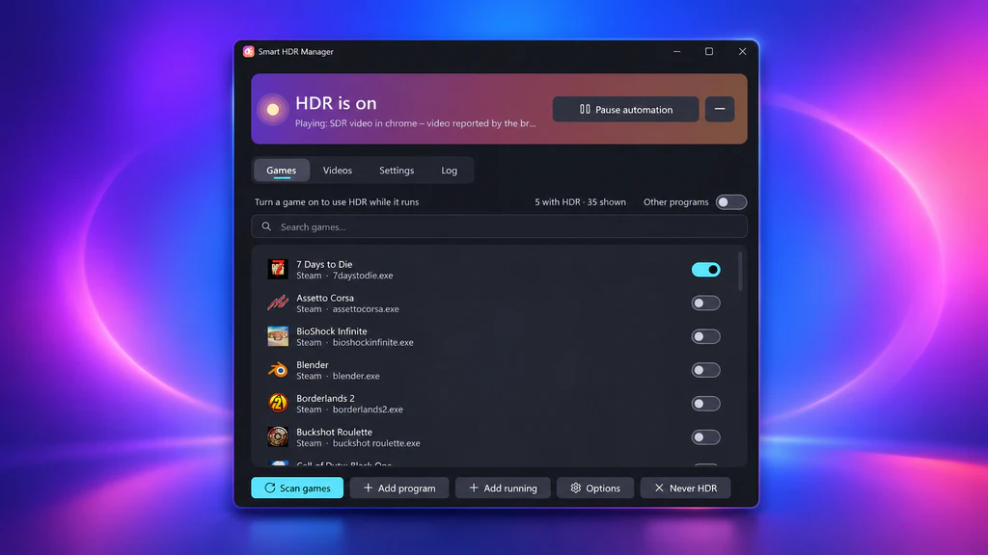The width and height of the screenshot is (988, 555).
Task: Open the Log tab
Action: 450,170
